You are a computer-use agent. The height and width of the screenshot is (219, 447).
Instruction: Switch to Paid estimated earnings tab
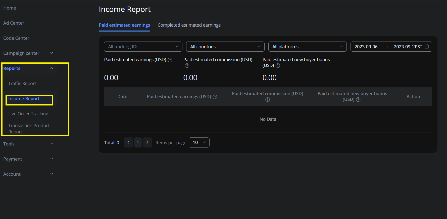point(124,25)
